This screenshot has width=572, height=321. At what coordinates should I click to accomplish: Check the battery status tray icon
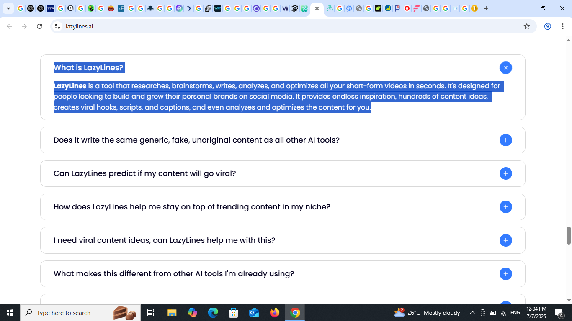[493, 313]
